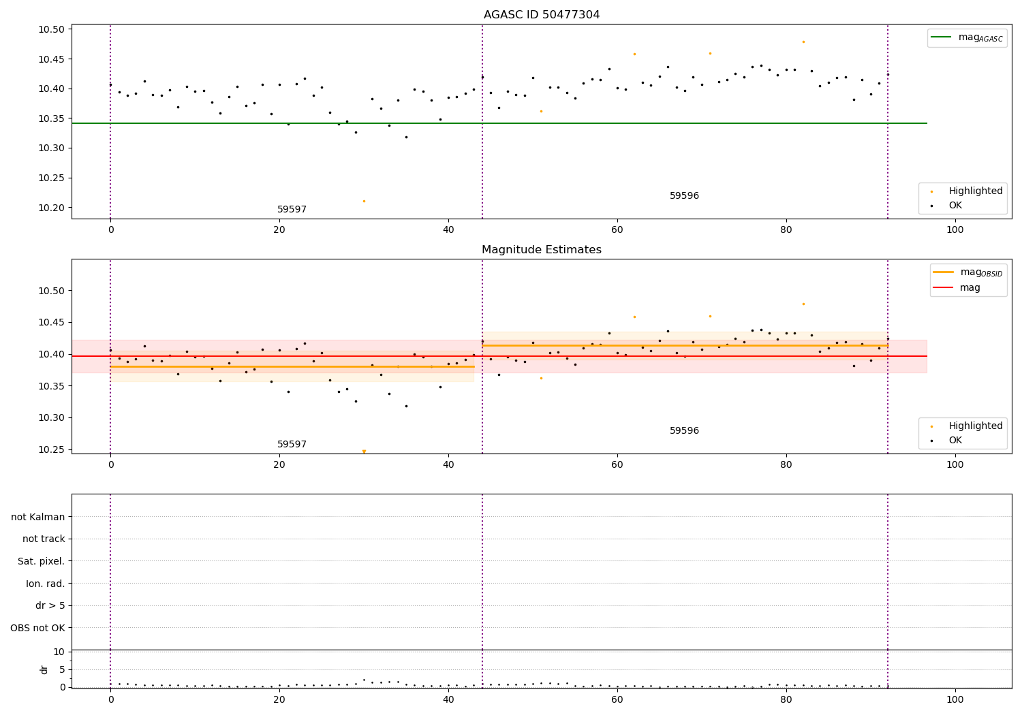Click the '59596' label in the top plot

click(x=684, y=196)
